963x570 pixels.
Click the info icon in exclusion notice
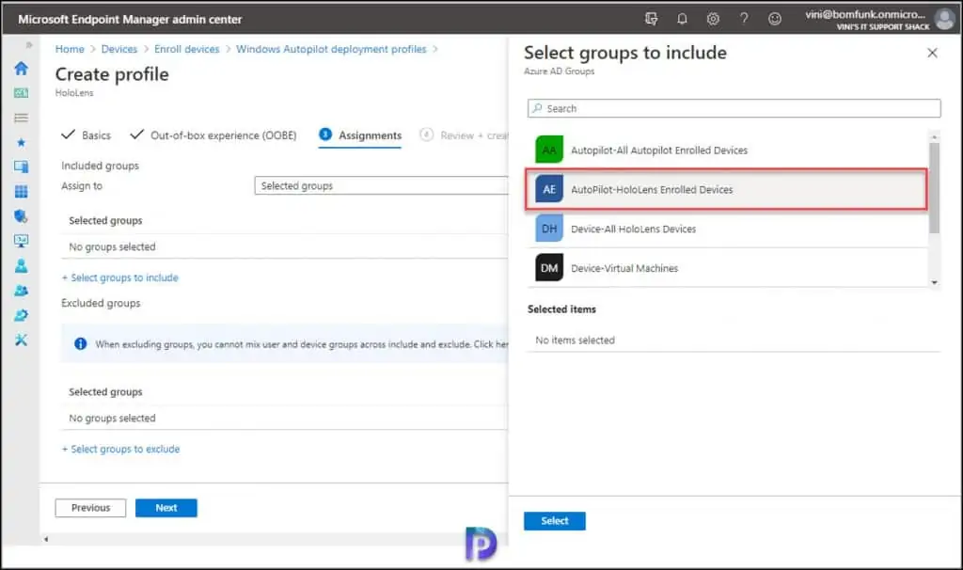[81, 344]
